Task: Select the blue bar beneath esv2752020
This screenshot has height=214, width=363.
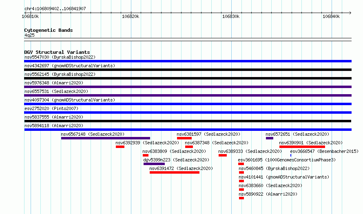Action: tap(188, 113)
